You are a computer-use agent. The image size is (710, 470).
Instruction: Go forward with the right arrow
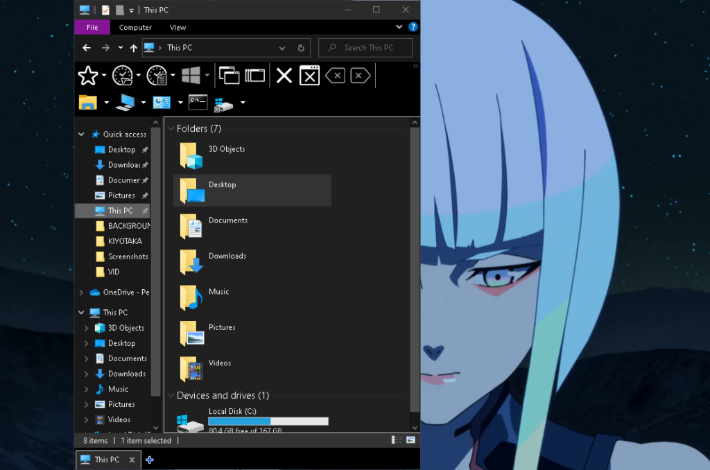pyautogui.click(x=105, y=48)
